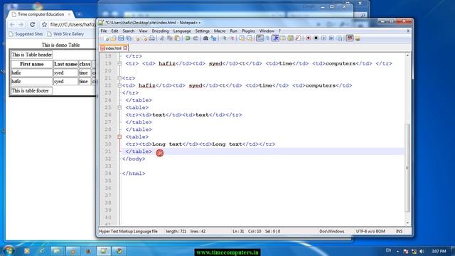Image resolution: width=455 pixels, height=256 pixels.
Task: Open the File menu in Notepad++
Action: click(104, 31)
